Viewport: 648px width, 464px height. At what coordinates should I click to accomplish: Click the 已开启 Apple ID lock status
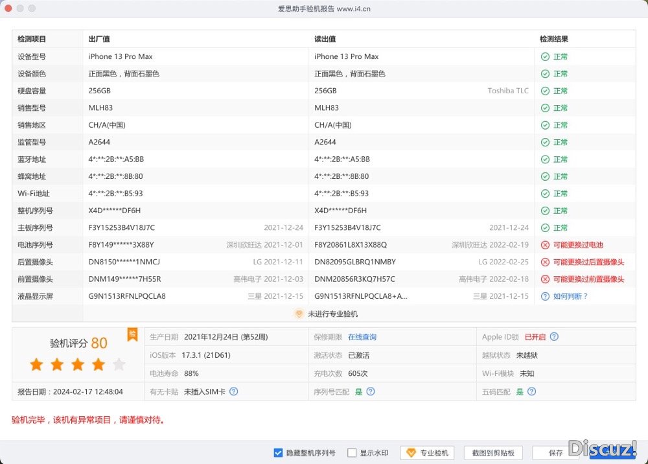tap(535, 337)
